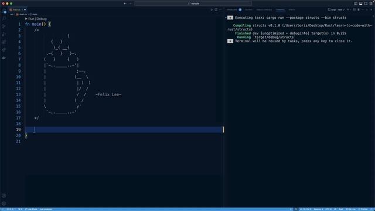Switch to the Ports tab
Screen dimensions: 375x211
click(292, 10)
